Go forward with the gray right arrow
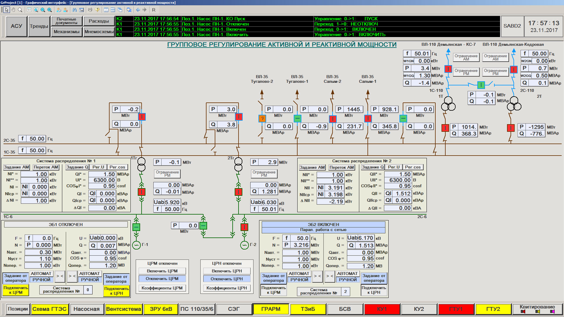 click(x=145, y=10)
